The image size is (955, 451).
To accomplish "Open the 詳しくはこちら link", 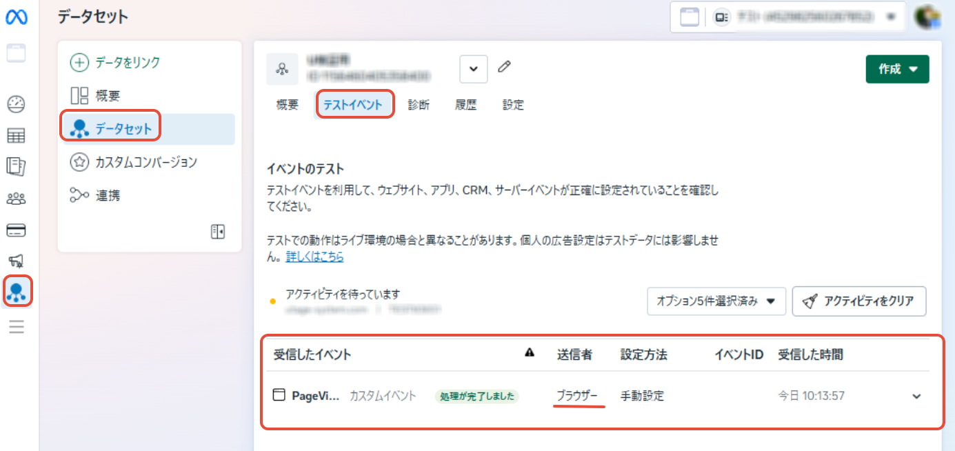I will 315,257.
